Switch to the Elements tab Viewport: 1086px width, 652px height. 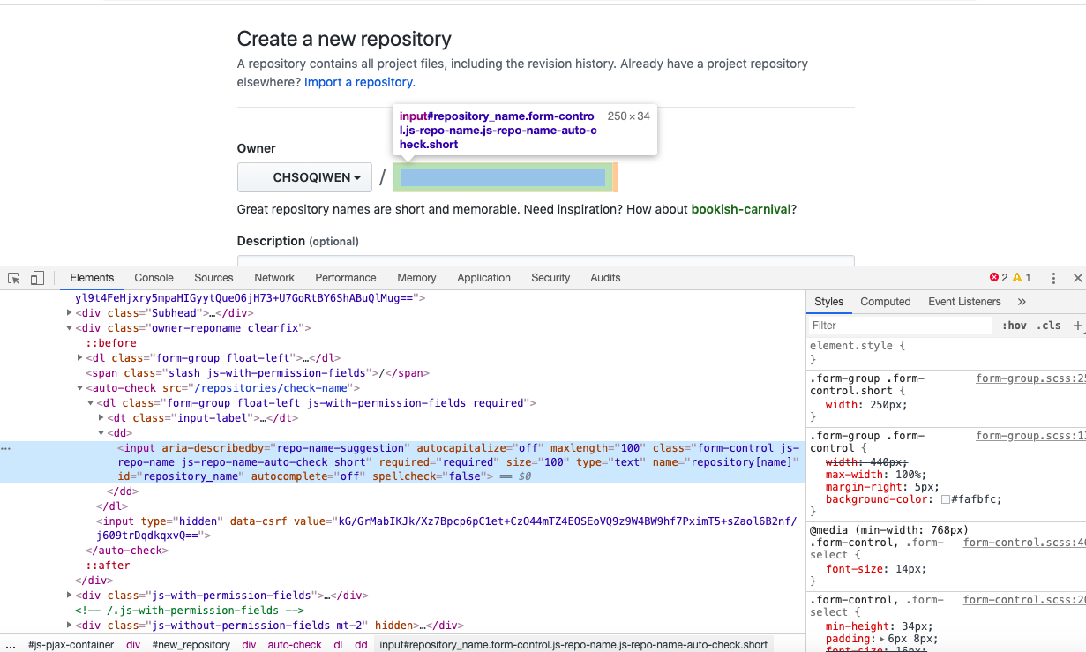click(x=92, y=278)
